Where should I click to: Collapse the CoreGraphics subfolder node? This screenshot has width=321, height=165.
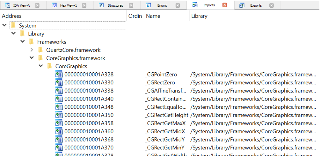41,66
